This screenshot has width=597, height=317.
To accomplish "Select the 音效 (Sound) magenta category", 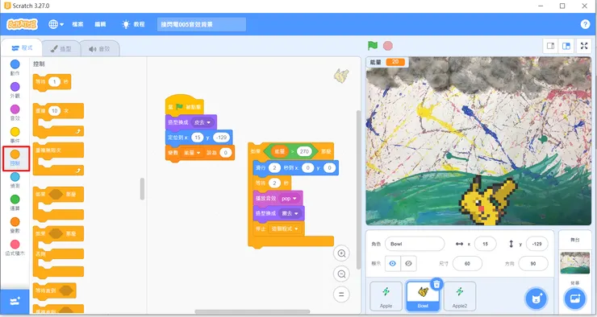I will 15,113.
